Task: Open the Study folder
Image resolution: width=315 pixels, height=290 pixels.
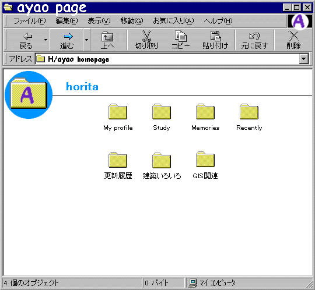Action: [x=162, y=111]
